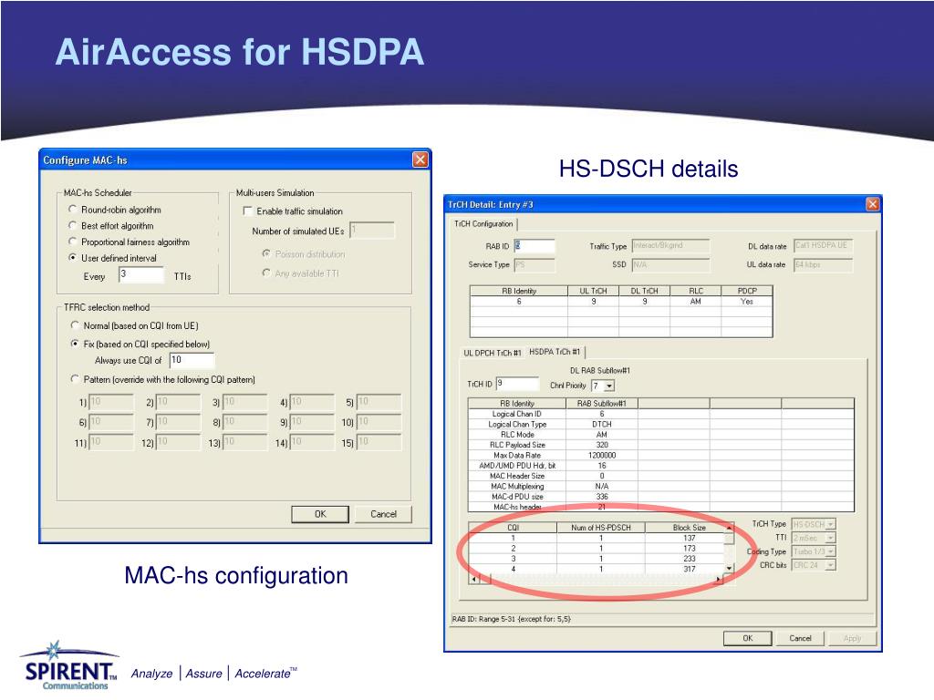
Task: Open the Chnl Priority dropdown
Action: [608, 386]
